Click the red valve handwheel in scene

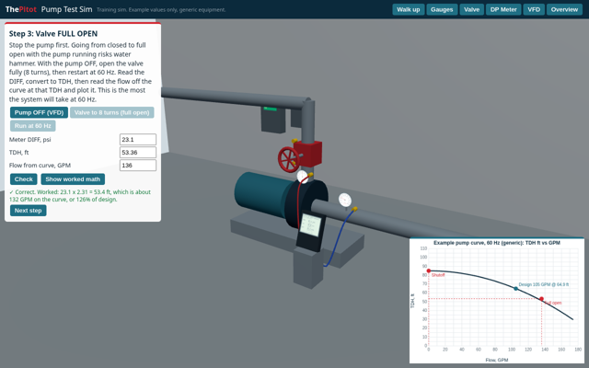(288, 159)
